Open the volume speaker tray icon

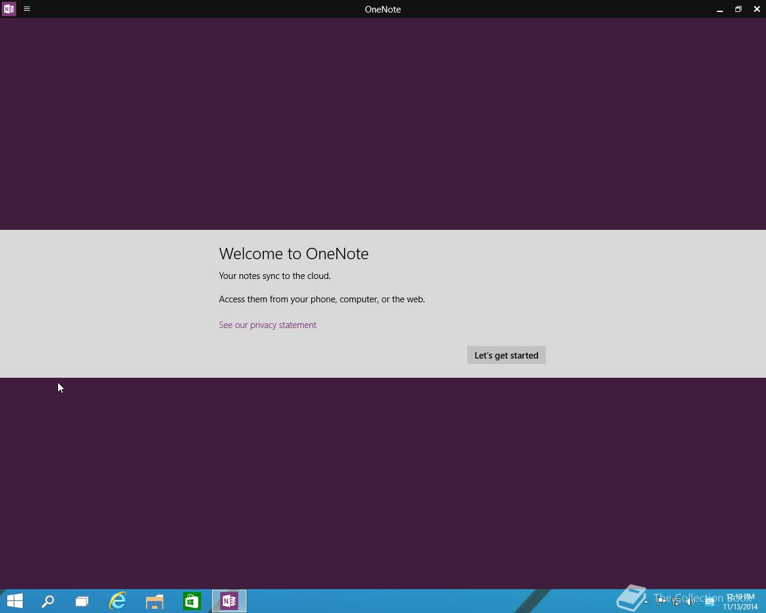[x=691, y=602]
